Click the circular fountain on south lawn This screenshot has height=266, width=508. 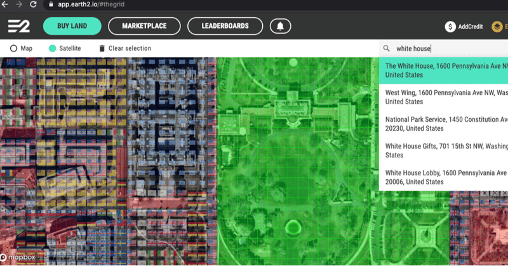[x=293, y=227]
